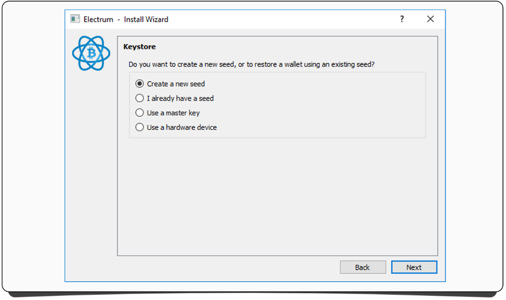Screen dimensions: 506x300
Task: Go back with the Back button
Action: (x=362, y=267)
